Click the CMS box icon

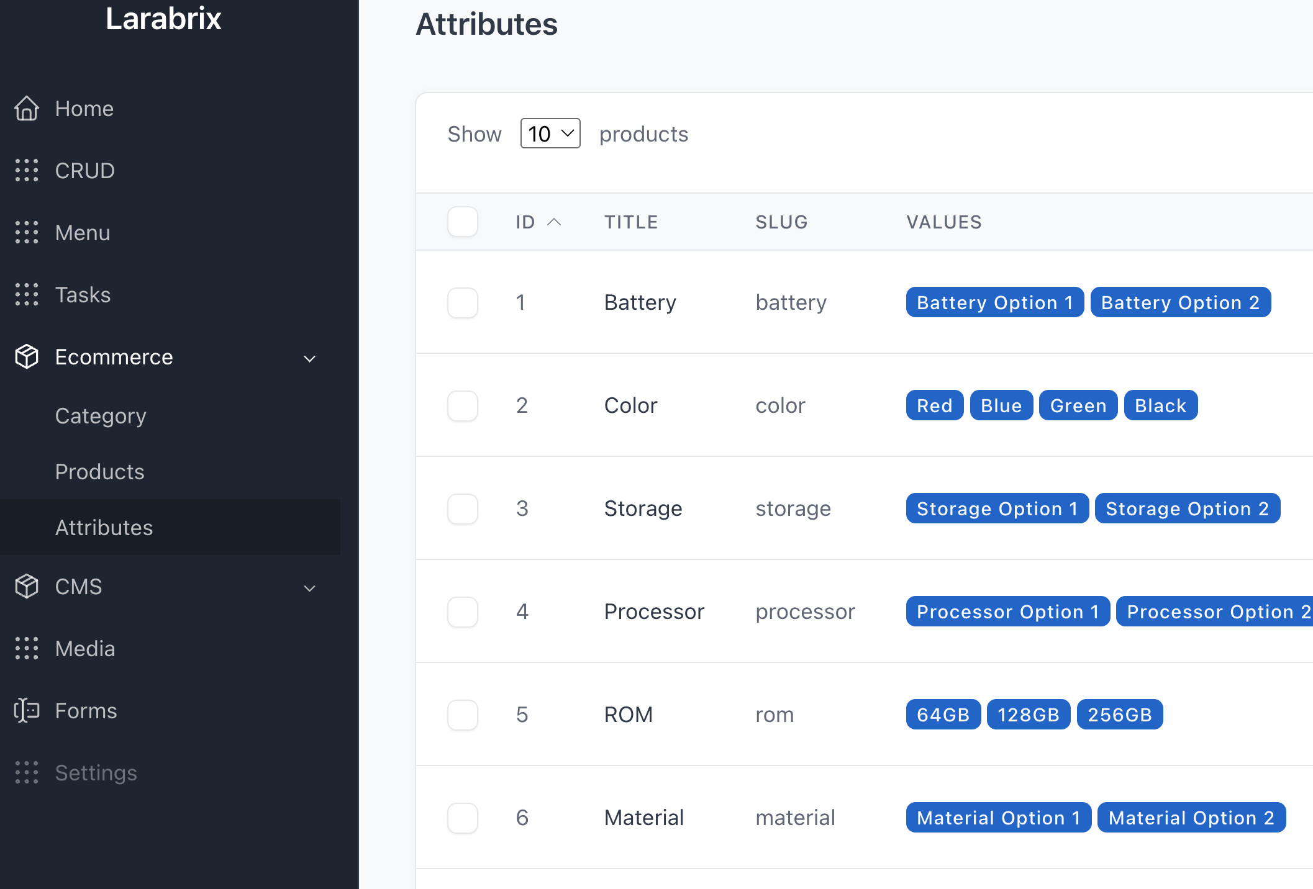[x=27, y=587]
